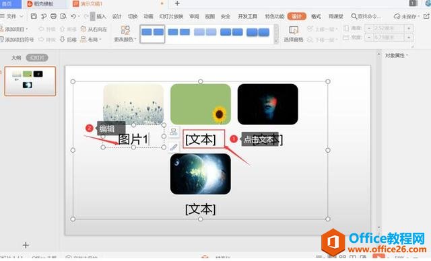The width and height of the screenshot is (431, 261).
Task: Open the 幻灯片放映 ribbon tab
Action: [171, 16]
